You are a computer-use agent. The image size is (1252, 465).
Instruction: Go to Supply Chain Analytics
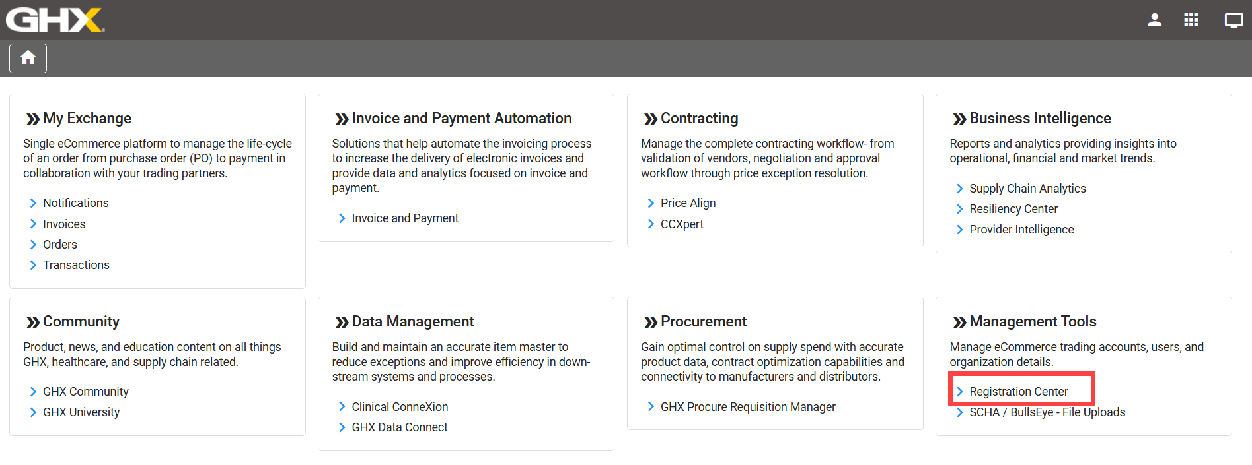tap(1027, 189)
